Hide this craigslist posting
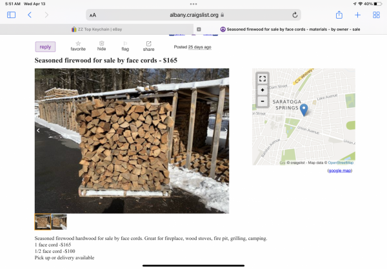The width and height of the screenshot is (387, 269). [101, 46]
